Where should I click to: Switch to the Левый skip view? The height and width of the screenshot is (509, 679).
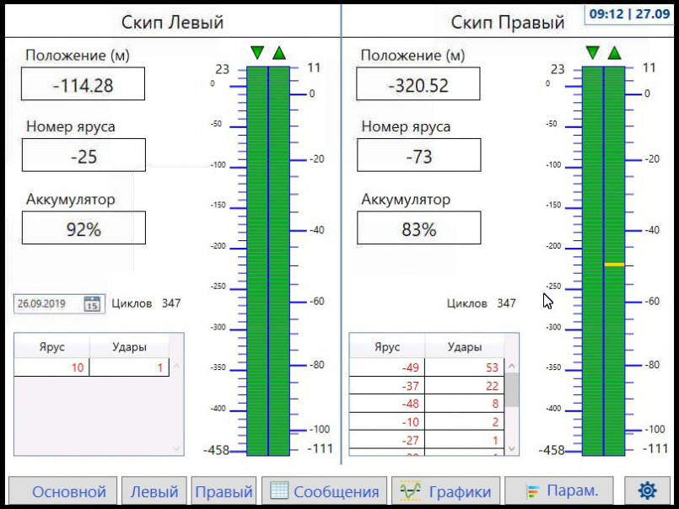click(x=154, y=491)
